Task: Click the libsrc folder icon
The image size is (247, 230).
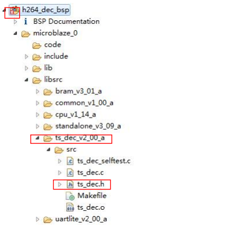Action: click(37, 81)
